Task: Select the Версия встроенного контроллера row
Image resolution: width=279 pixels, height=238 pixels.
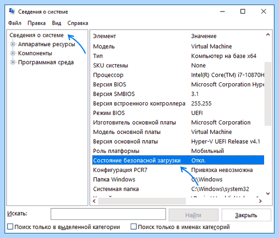Action: tap(178, 104)
